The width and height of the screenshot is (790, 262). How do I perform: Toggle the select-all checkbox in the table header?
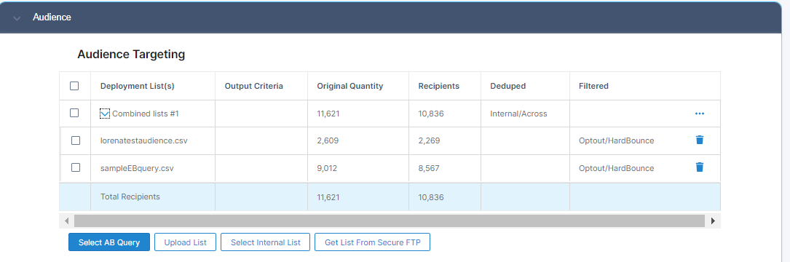[74, 86]
